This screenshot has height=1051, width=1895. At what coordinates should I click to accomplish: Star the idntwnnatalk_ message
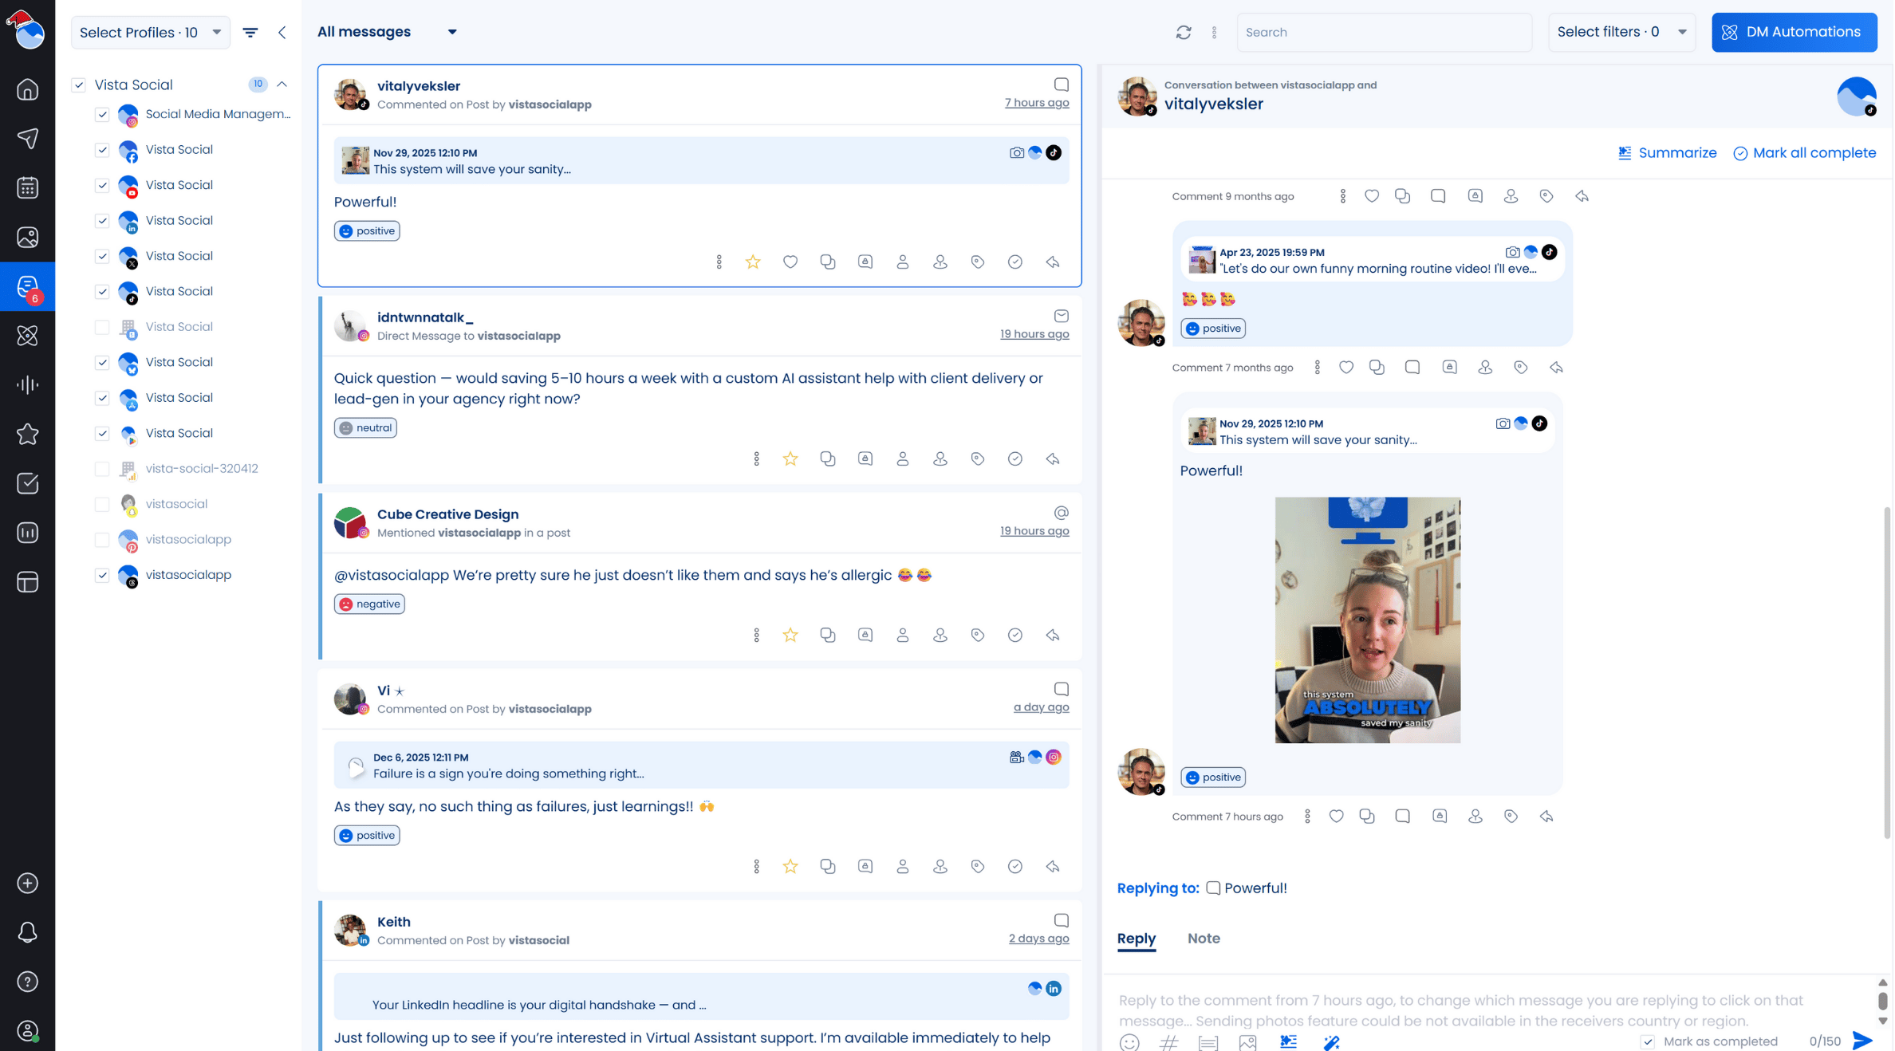(790, 459)
